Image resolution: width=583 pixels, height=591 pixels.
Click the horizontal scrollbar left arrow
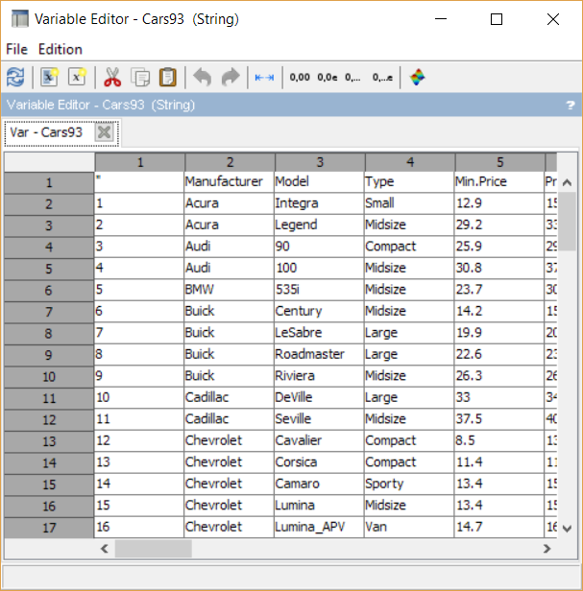click(105, 549)
